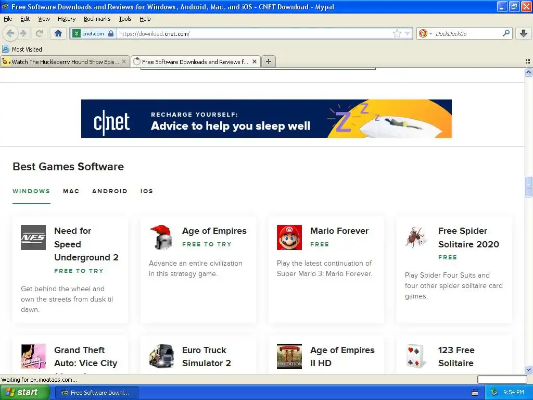
Task: Open the tab groups grid icon
Action: (x=528, y=61)
